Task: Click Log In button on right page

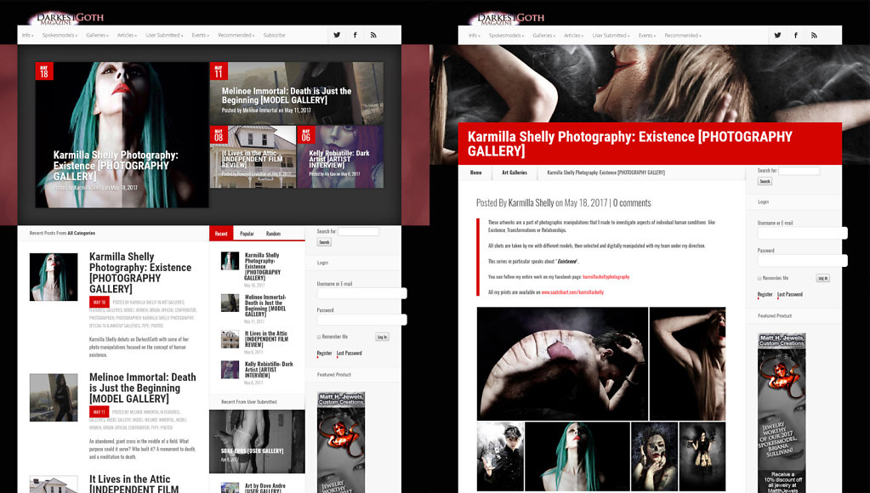Action: [823, 278]
